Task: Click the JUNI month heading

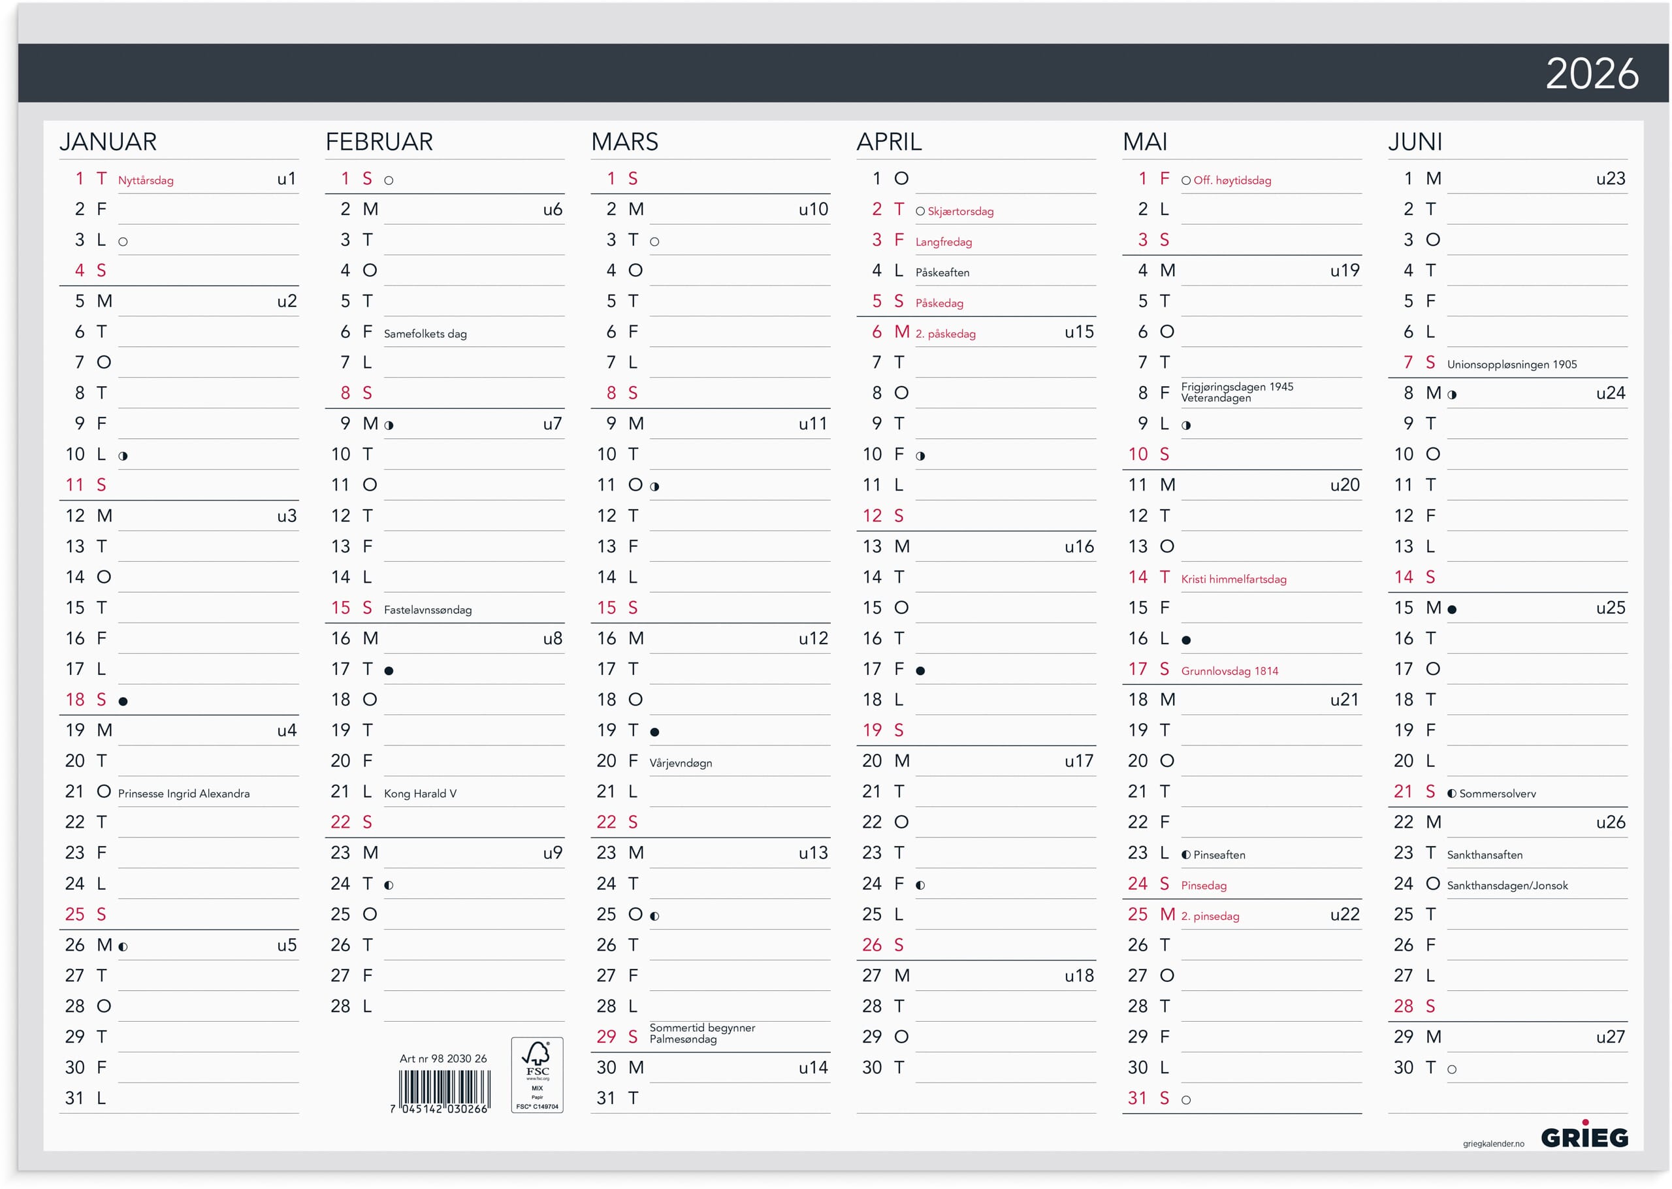Action: point(1415,141)
